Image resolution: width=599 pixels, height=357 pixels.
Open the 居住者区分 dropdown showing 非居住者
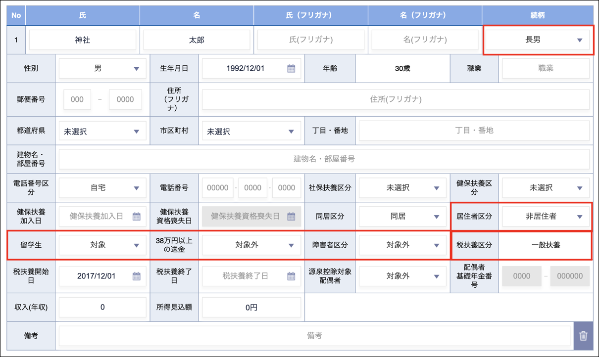(546, 217)
